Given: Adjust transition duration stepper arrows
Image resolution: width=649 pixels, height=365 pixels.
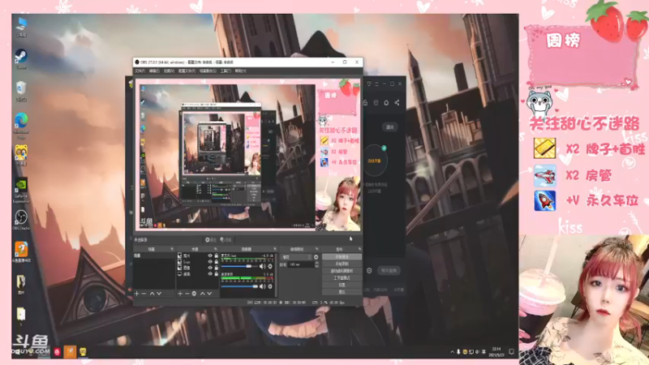Looking at the screenshot, I should click(316, 264).
